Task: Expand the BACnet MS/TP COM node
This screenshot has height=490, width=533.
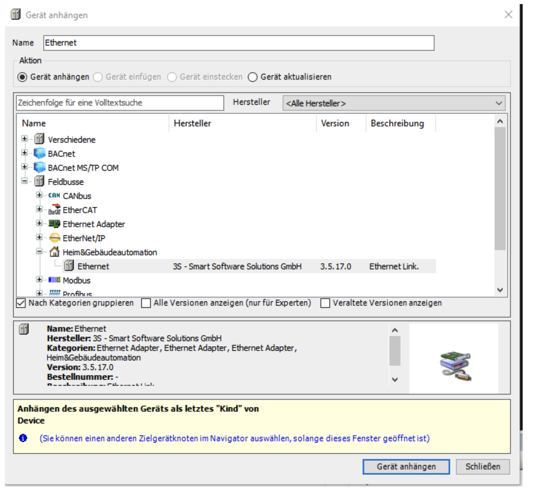Action: click(x=24, y=167)
